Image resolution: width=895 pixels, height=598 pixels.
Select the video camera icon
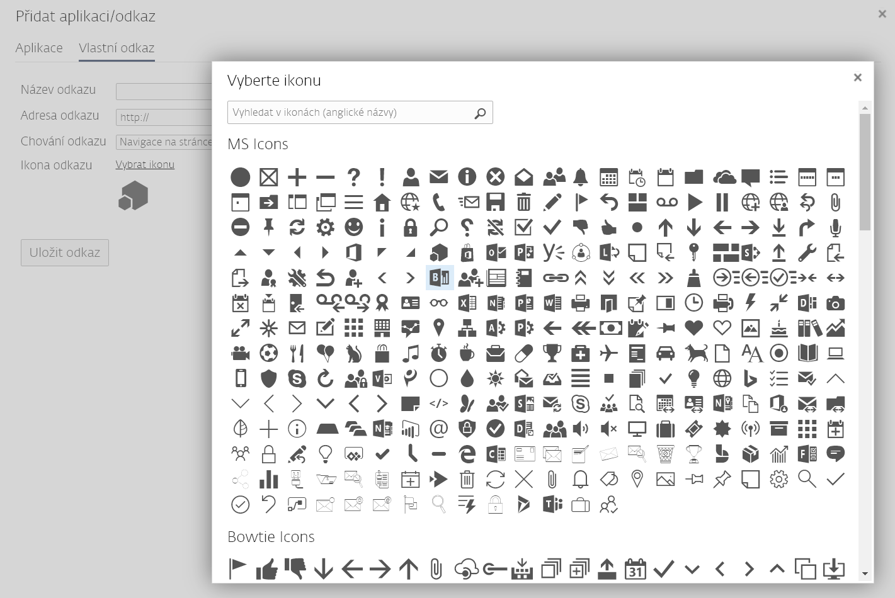pyautogui.click(x=240, y=353)
